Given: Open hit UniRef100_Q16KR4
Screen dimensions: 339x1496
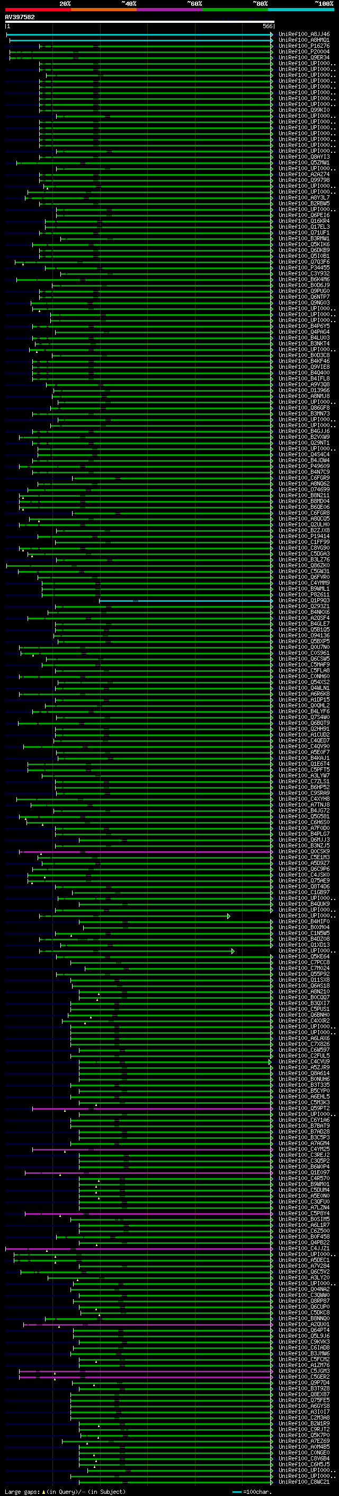Looking at the screenshot, I should [304, 221].
